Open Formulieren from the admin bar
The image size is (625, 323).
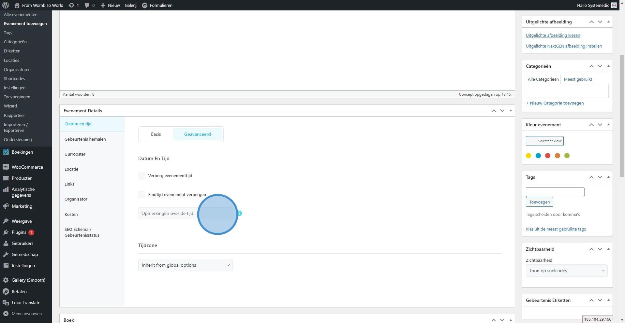[x=157, y=5]
